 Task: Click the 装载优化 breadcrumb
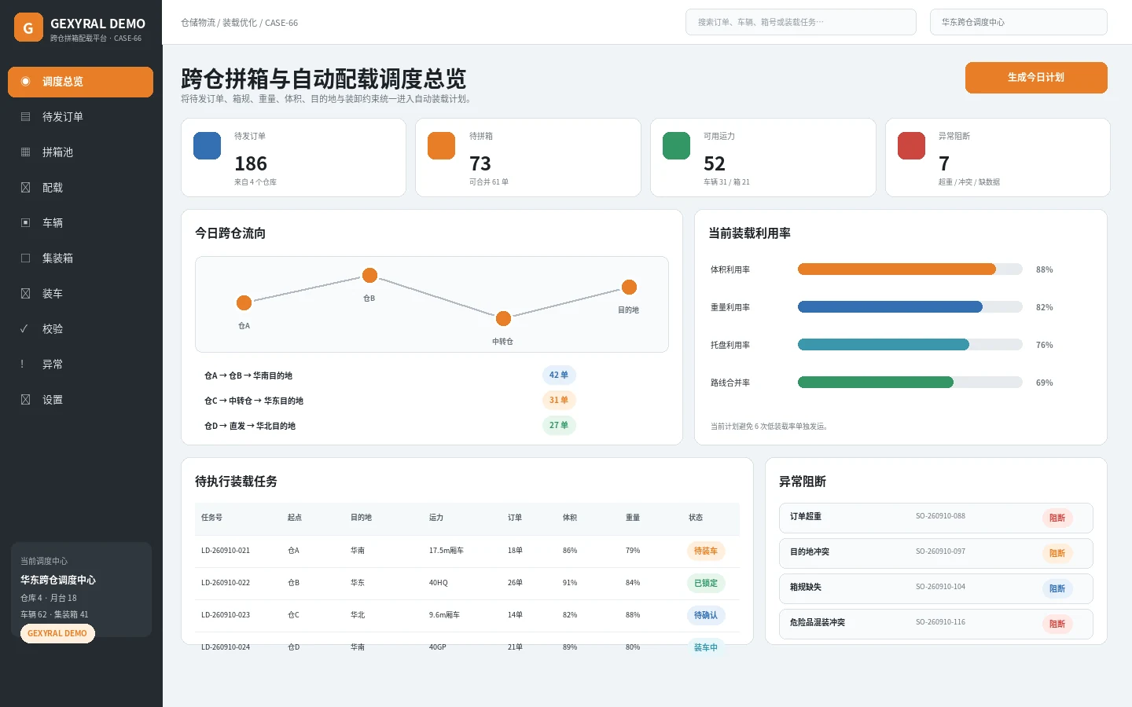click(240, 23)
